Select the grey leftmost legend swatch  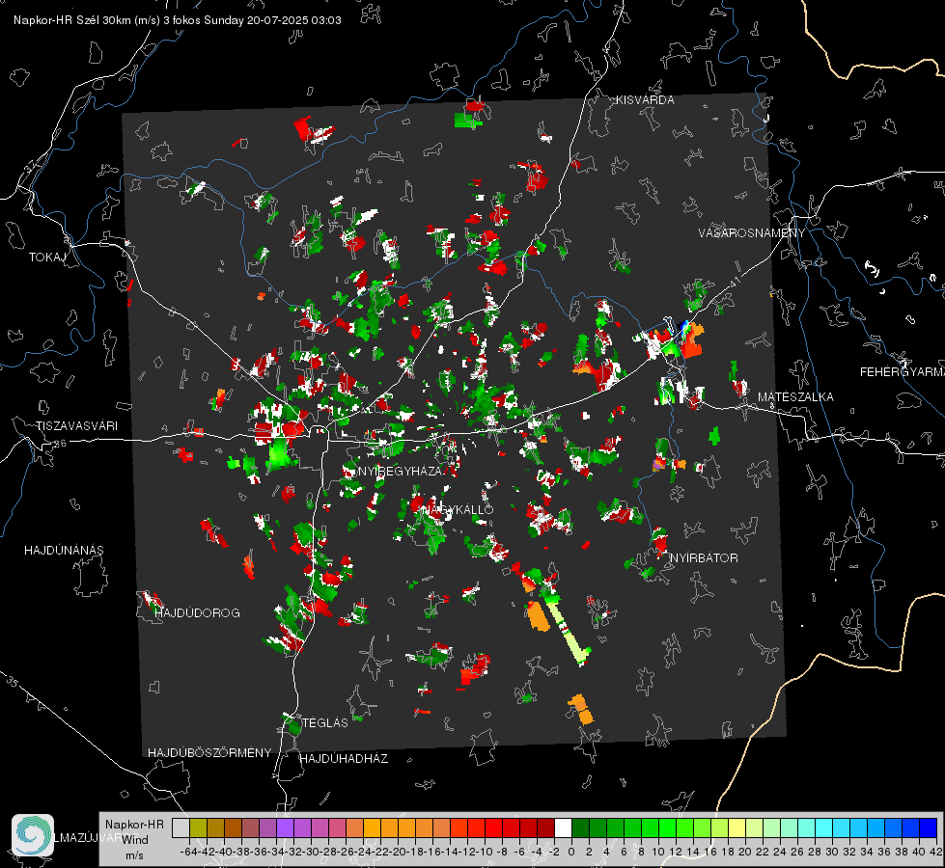tap(181, 827)
